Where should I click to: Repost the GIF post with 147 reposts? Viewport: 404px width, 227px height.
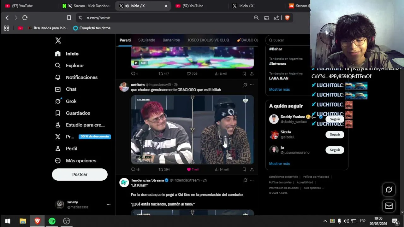pos(164,74)
